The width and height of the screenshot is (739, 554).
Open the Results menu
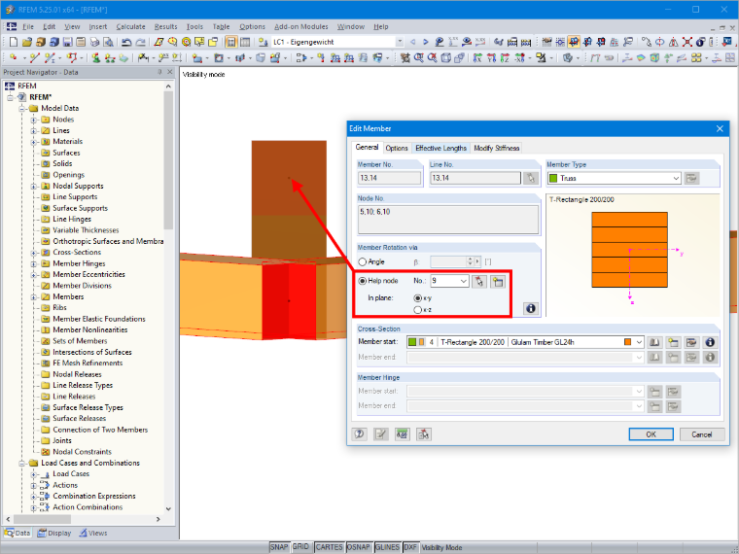pos(165,27)
